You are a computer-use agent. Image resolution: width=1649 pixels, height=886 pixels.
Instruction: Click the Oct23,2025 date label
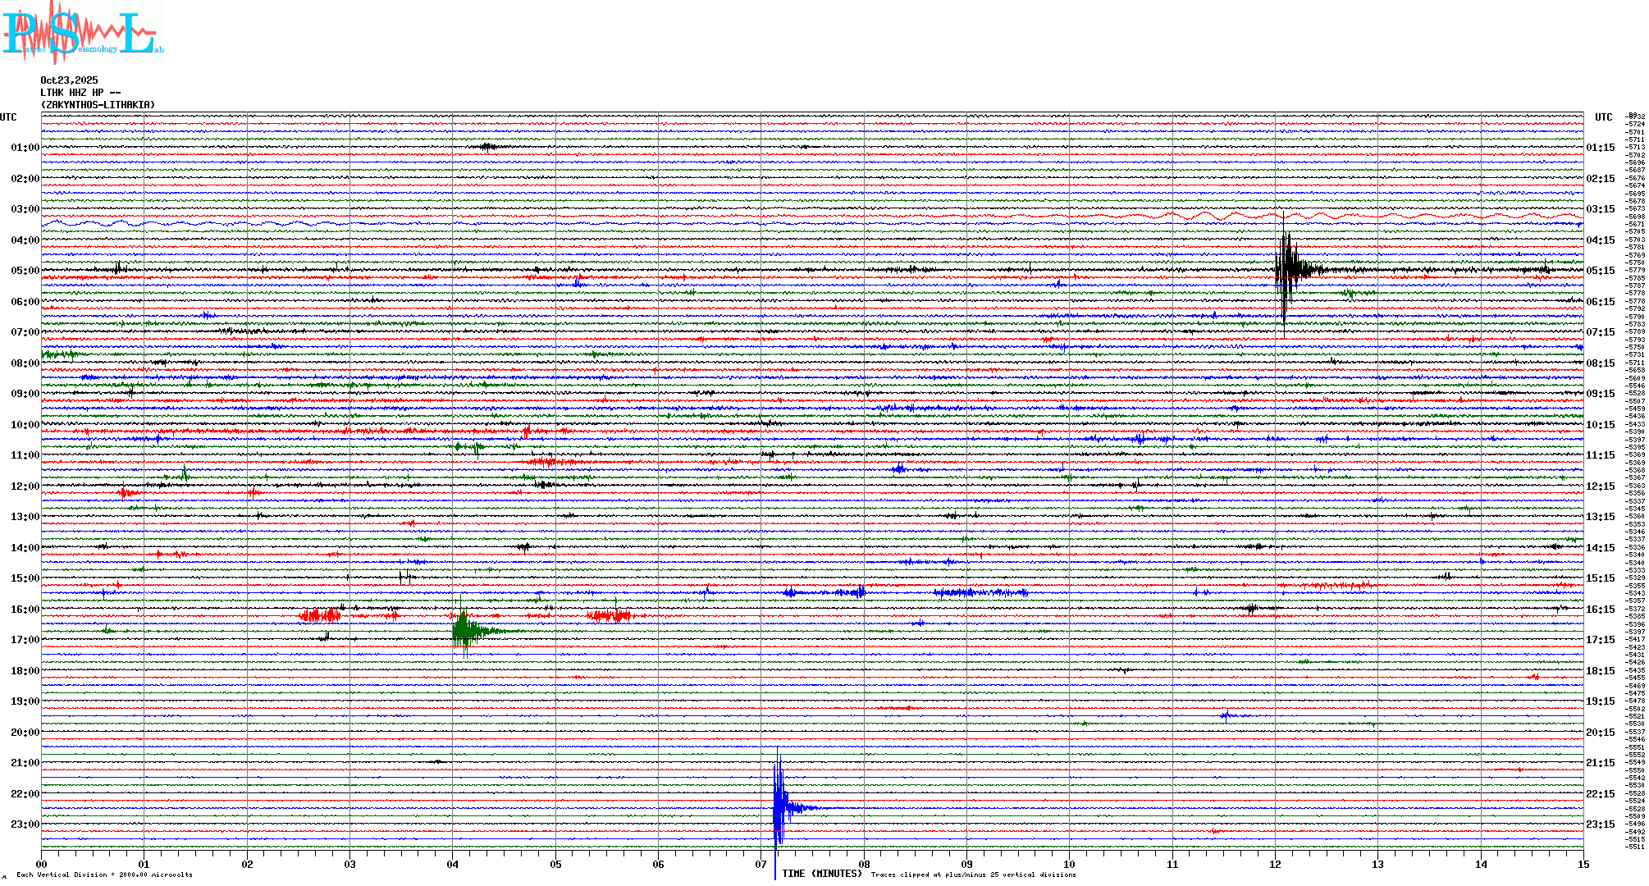[x=69, y=80]
